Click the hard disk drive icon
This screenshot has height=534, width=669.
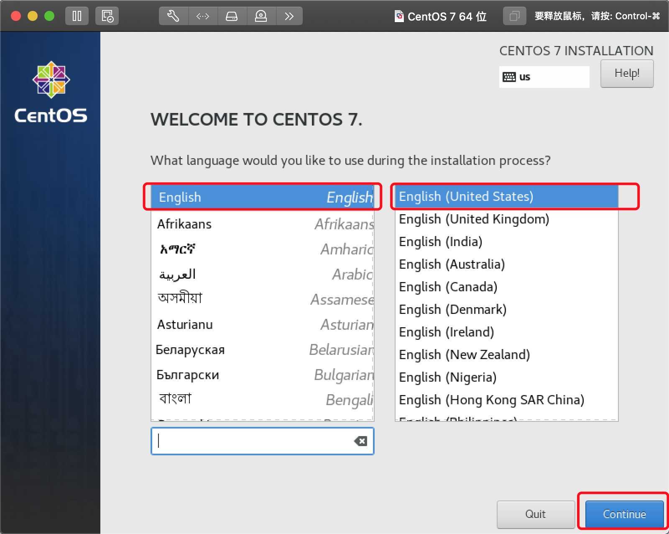tap(232, 16)
